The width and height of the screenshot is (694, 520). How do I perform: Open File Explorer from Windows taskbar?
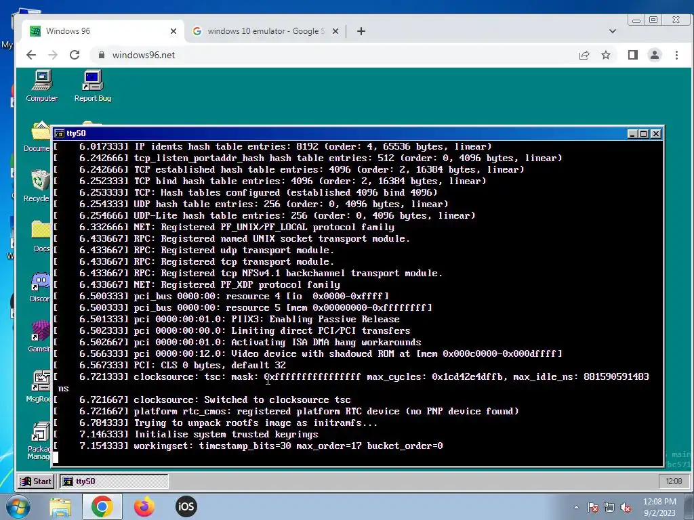click(60, 506)
